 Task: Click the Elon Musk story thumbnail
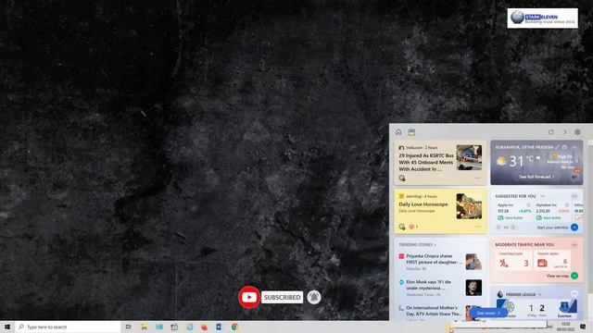473,288
